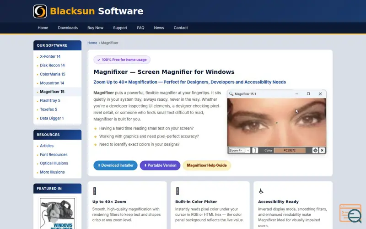Maximize the Magnifixer 15.1 window
366x229 pixels.
(x=308, y=94)
